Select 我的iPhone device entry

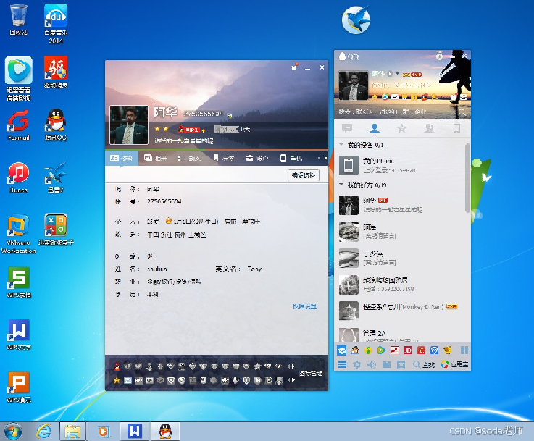point(400,165)
